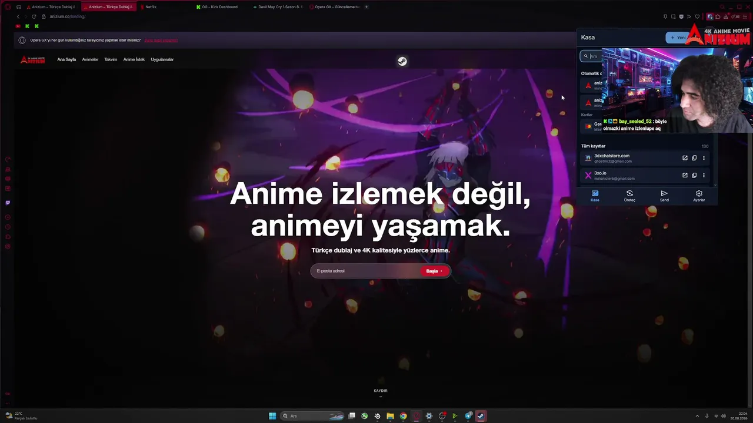Open the Windows Start menu
Image resolution: width=753 pixels, height=423 pixels.
pos(272,416)
